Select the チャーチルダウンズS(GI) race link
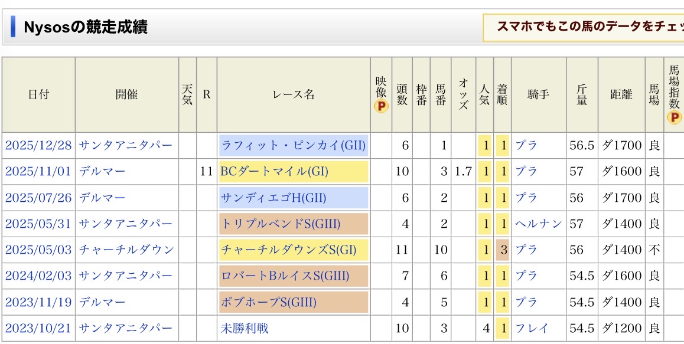The height and width of the screenshot is (344, 684). [x=289, y=250]
